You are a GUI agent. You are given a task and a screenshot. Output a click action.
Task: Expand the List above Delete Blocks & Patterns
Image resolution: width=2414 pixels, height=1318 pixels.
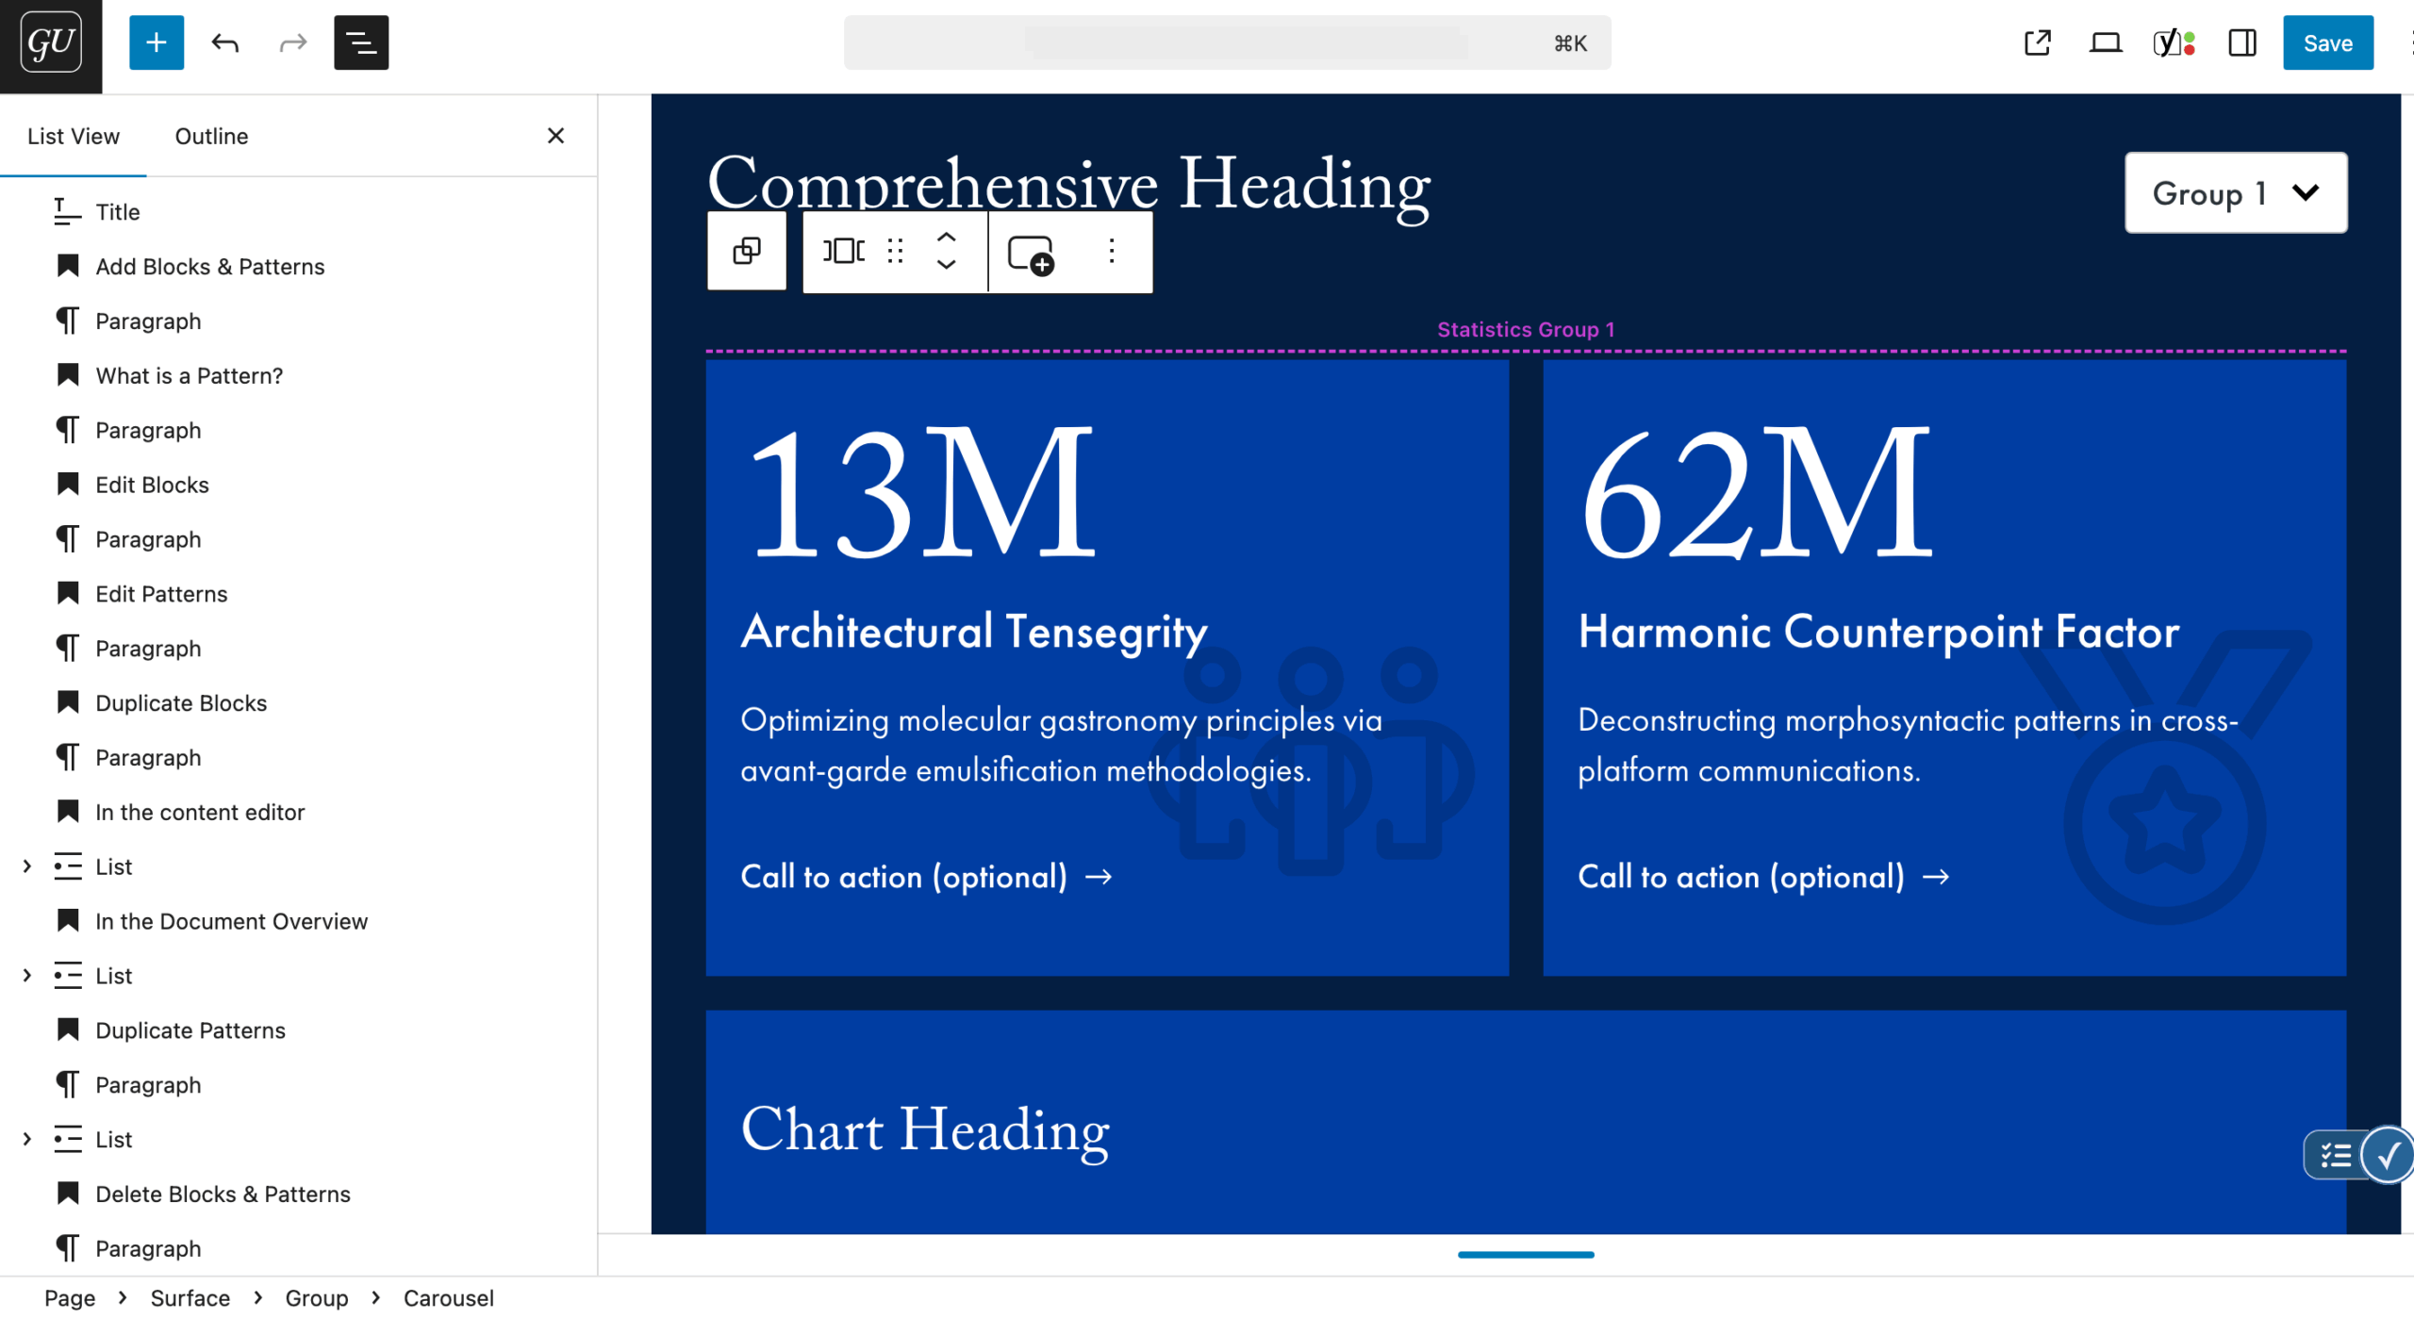point(26,1140)
